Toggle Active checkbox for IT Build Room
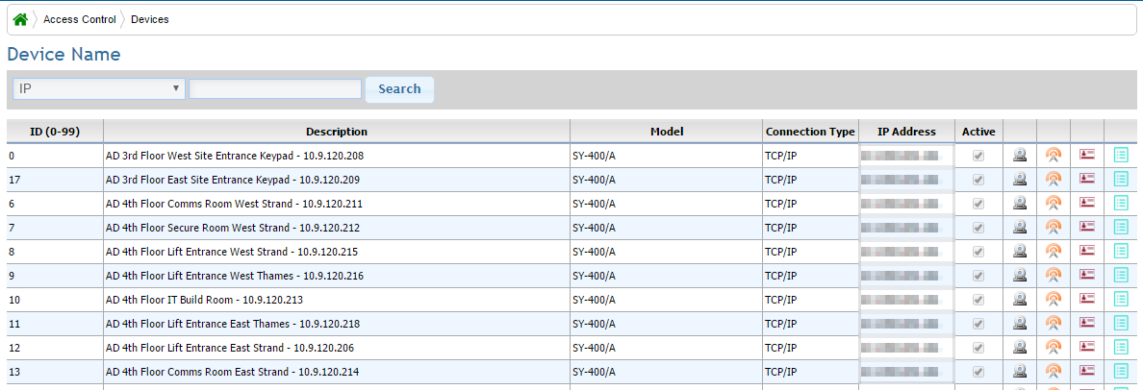The image size is (1143, 390). (x=979, y=300)
